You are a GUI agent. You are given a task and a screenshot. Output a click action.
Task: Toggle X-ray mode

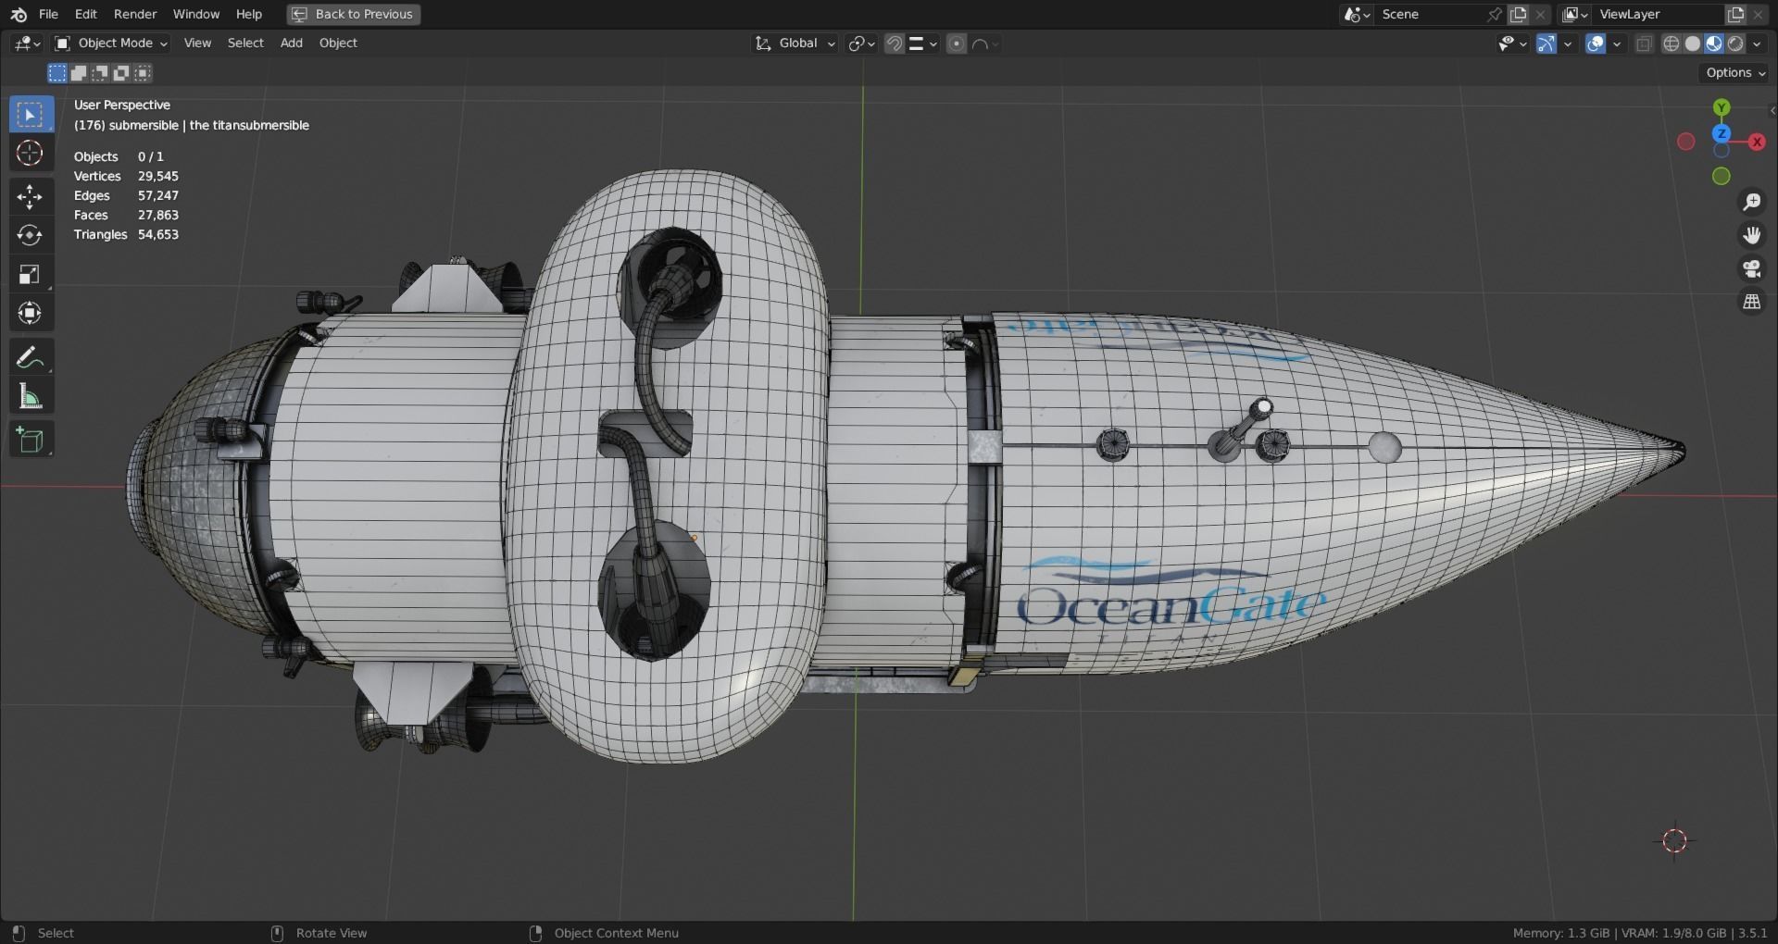coord(1644,43)
